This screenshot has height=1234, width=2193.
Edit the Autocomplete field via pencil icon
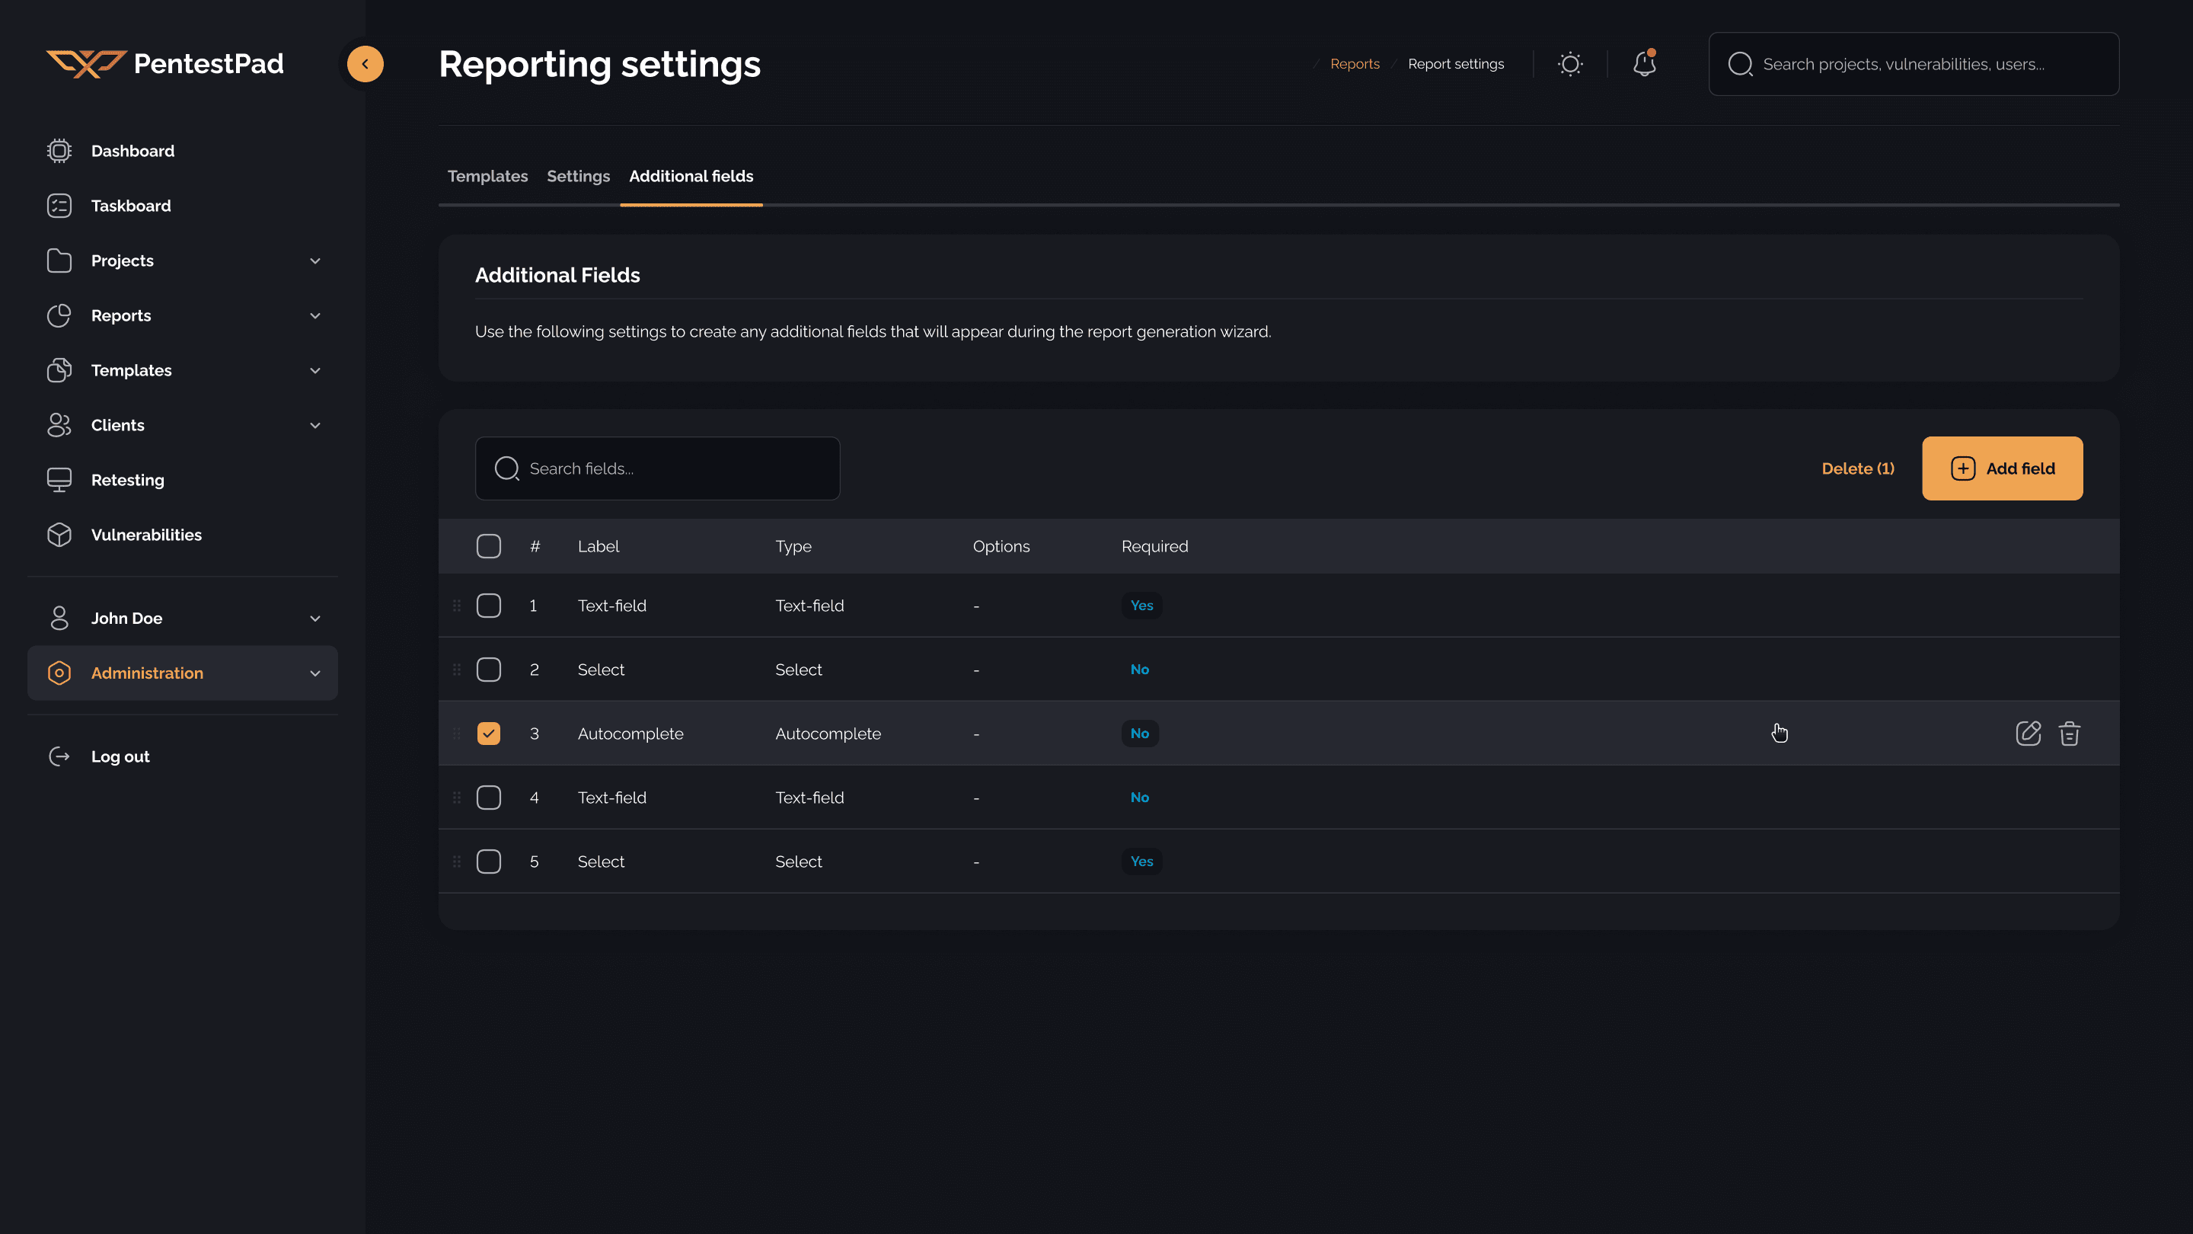[x=2029, y=732]
